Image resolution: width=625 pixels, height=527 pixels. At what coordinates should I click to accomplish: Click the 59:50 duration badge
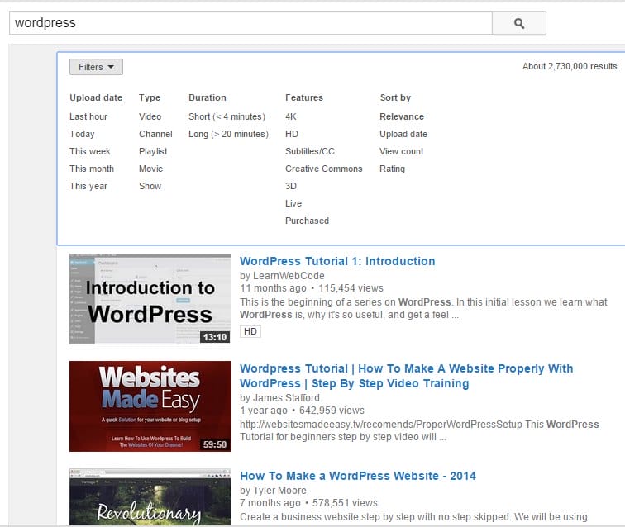point(215,444)
